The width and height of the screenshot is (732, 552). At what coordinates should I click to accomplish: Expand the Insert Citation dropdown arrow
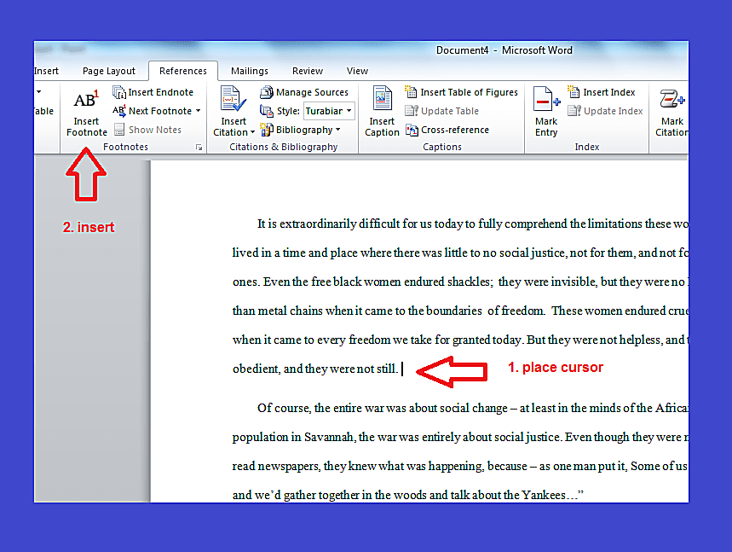coord(252,132)
